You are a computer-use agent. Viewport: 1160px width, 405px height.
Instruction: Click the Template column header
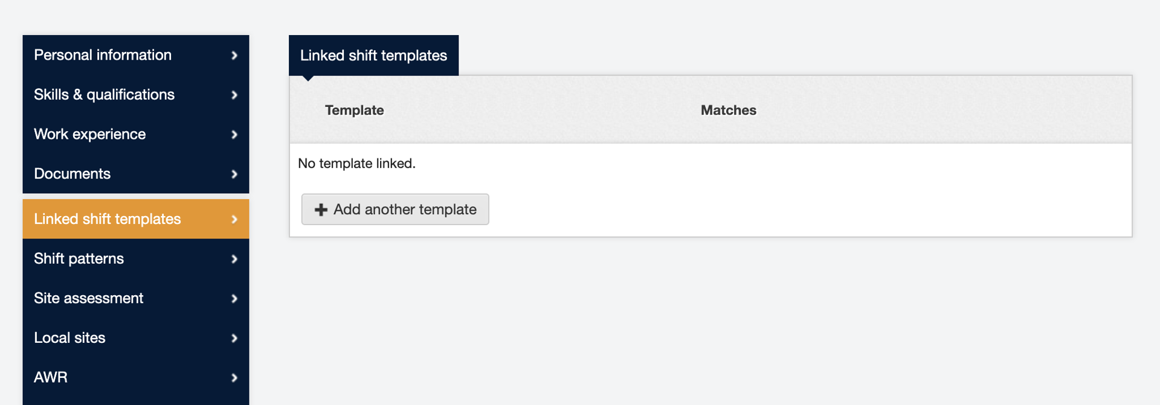click(x=354, y=110)
